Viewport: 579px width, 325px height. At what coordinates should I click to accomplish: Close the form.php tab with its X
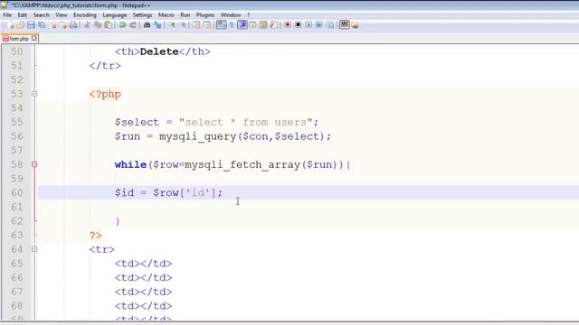[34, 38]
